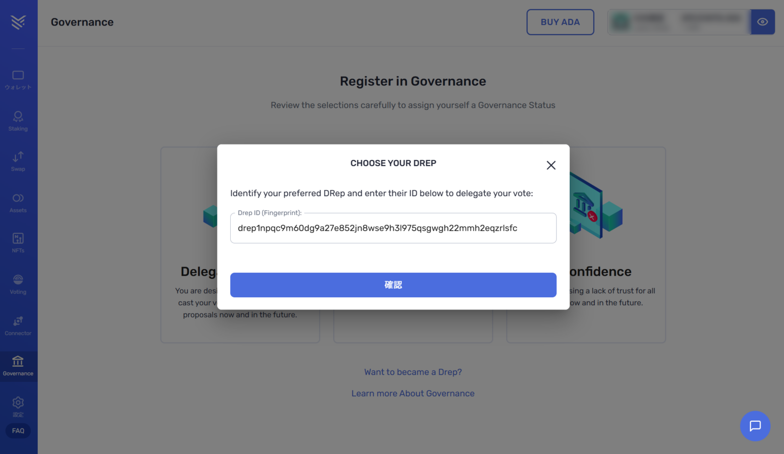This screenshot has height=454, width=784.
Task: Open the Wallet section in sidebar
Action: point(18,80)
